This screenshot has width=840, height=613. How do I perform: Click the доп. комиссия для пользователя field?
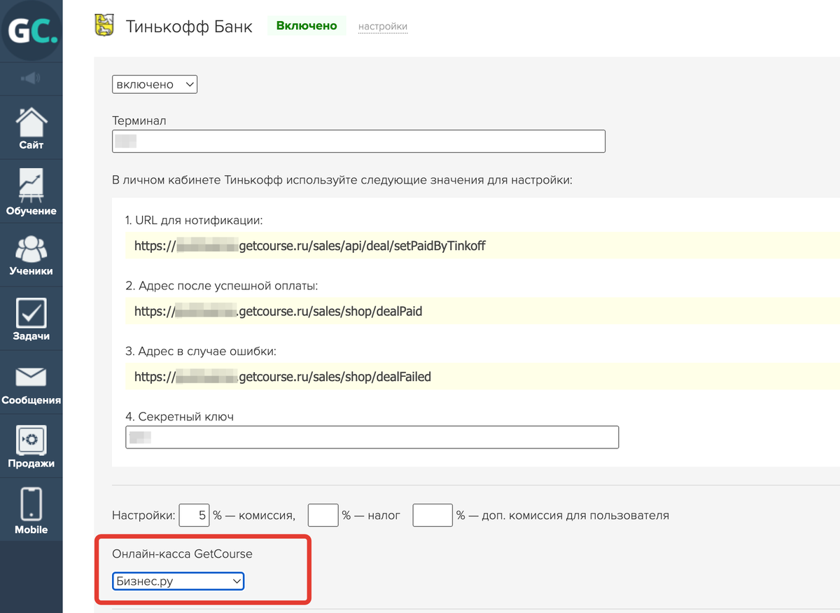coord(433,516)
